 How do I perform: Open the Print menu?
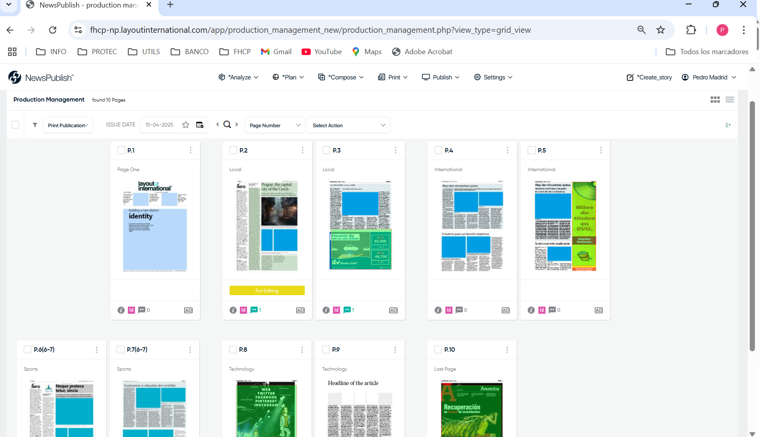point(393,77)
